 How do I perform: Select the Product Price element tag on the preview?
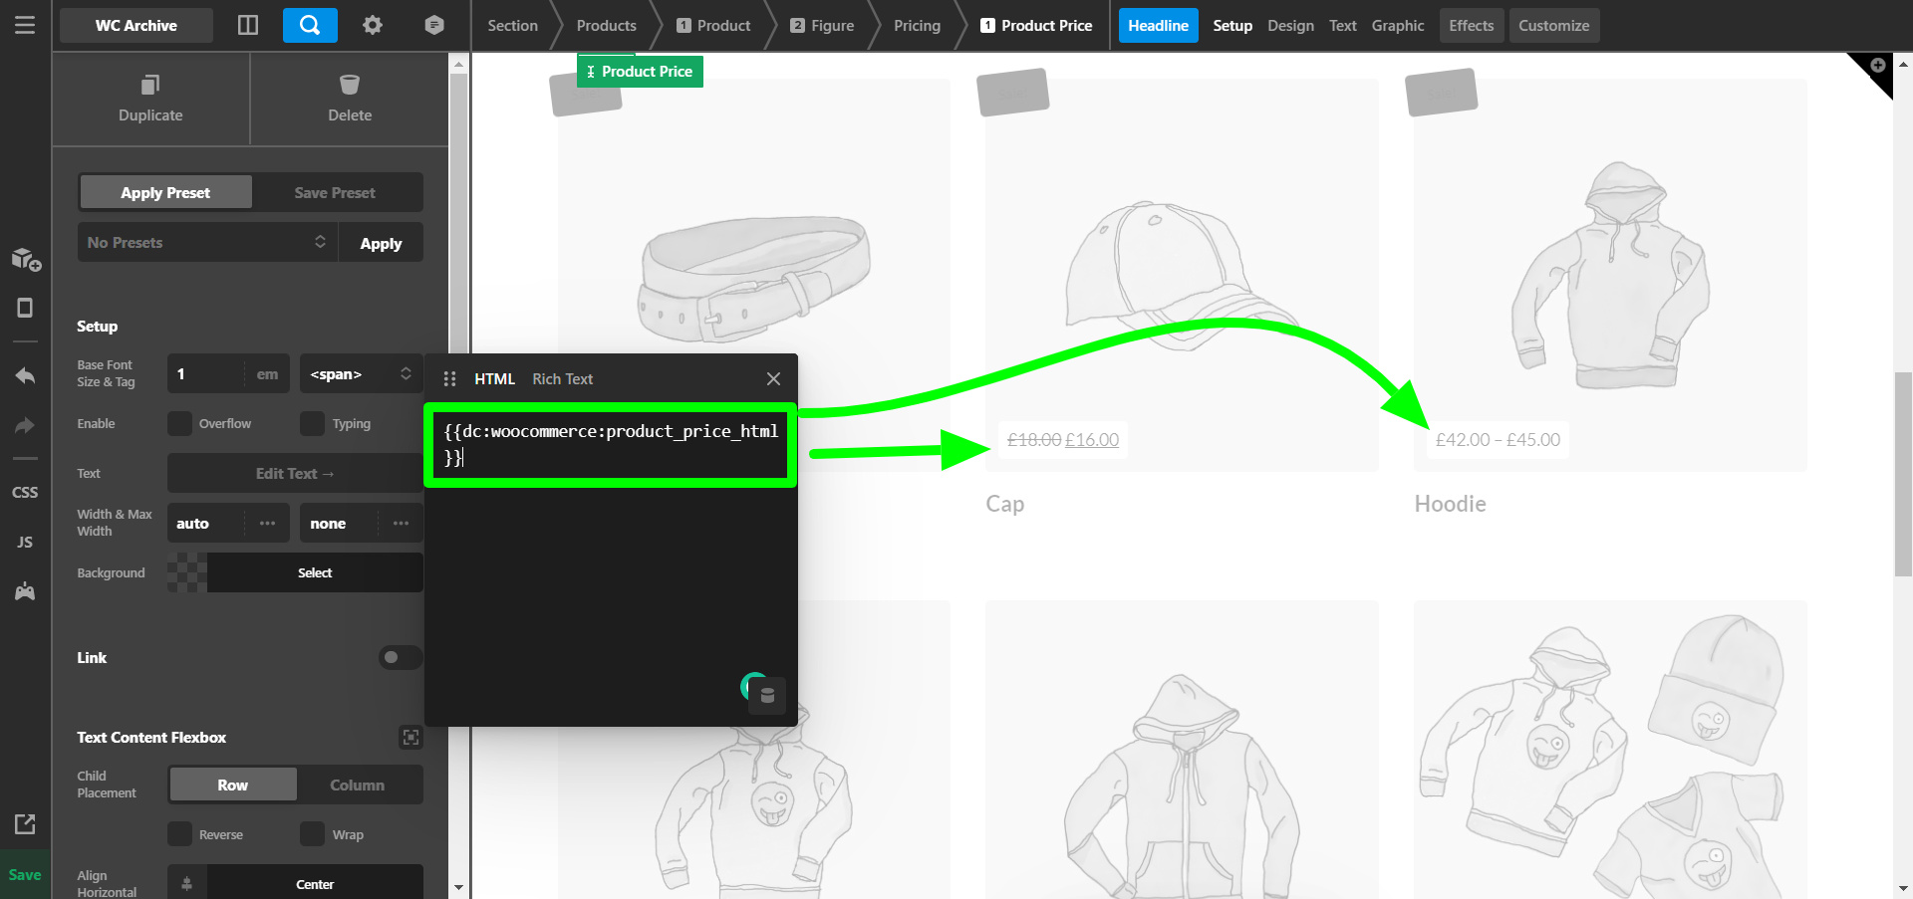(x=640, y=71)
